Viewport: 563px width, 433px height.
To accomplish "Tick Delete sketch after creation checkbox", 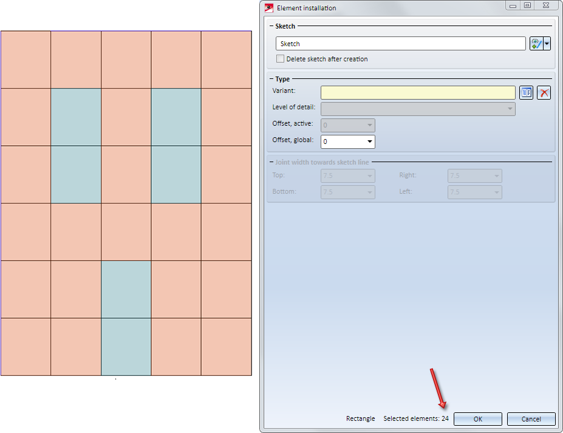I will coord(280,58).
